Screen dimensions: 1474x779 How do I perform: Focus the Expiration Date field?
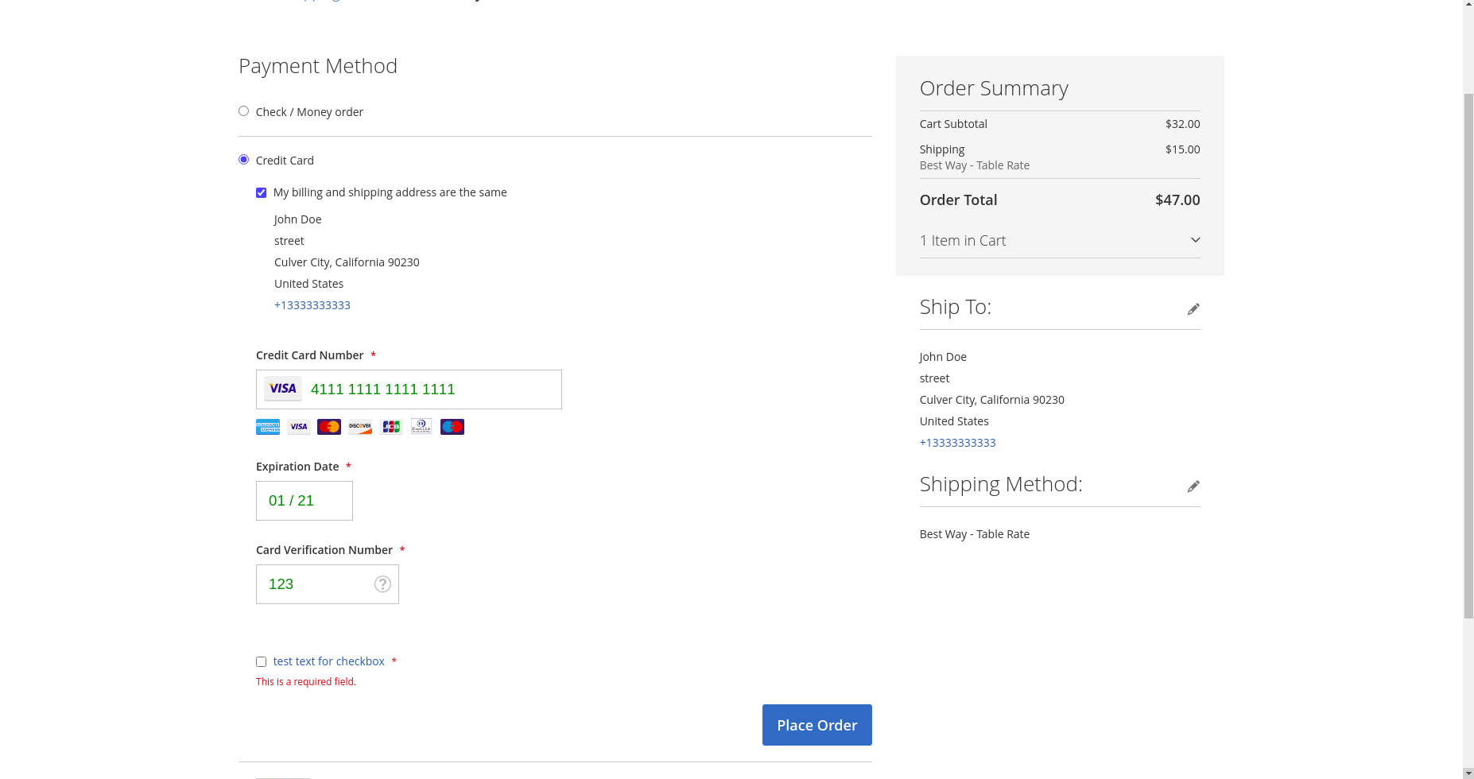(x=304, y=501)
